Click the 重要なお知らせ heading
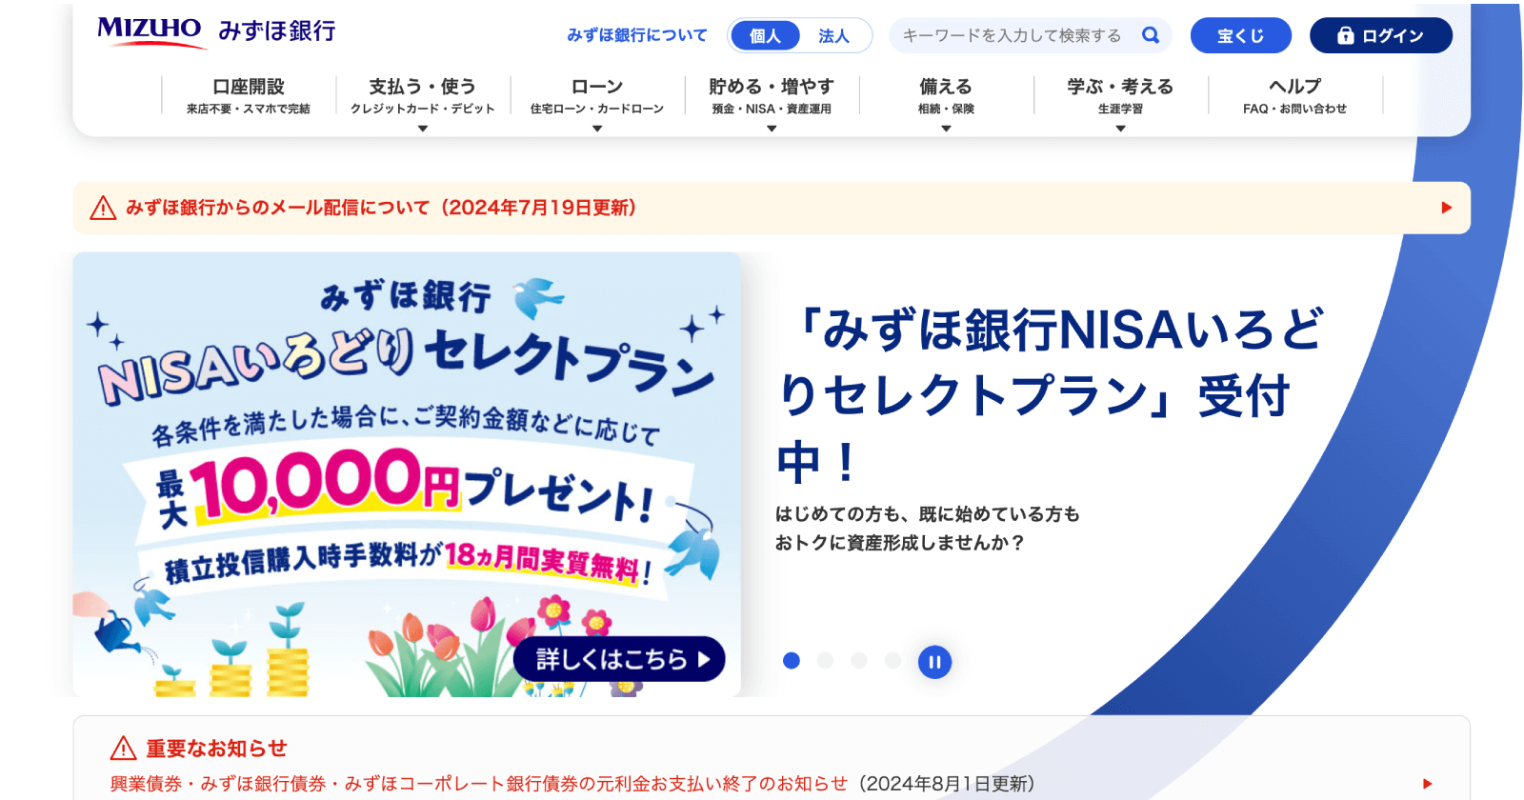Image resolution: width=1524 pixels, height=800 pixels. 216,749
